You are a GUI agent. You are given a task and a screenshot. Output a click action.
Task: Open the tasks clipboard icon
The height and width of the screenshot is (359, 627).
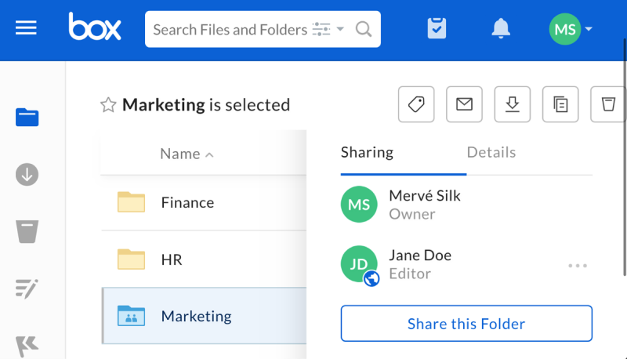(x=437, y=29)
